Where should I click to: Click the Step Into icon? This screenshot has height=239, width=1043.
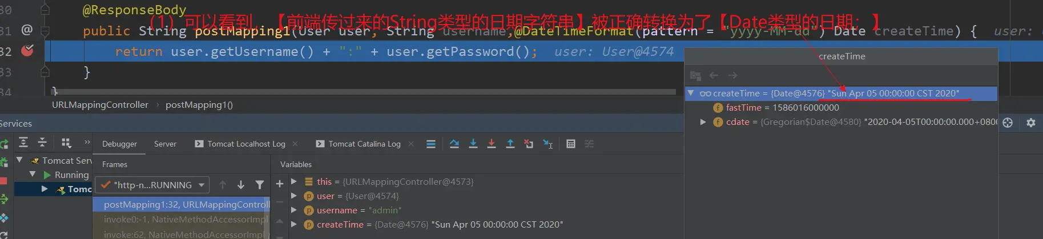pos(473,144)
